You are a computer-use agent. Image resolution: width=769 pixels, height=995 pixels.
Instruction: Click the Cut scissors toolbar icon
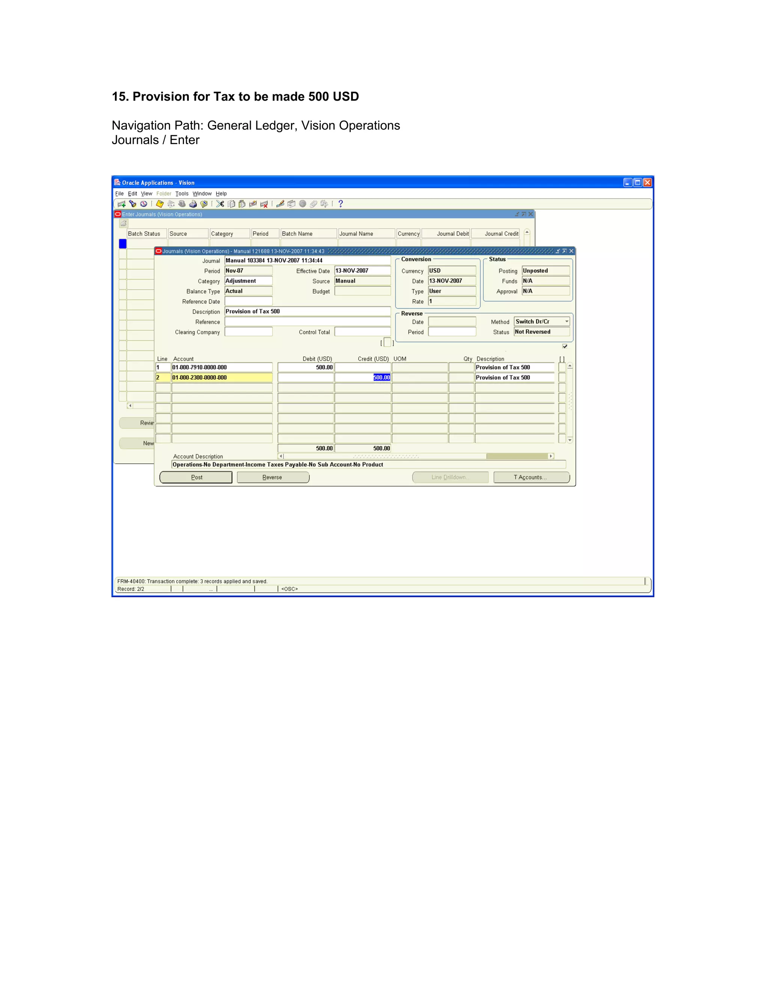click(x=220, y=204)
